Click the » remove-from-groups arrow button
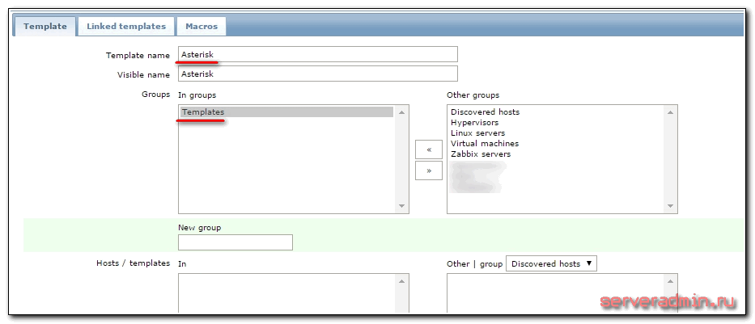 click(428, 170)
